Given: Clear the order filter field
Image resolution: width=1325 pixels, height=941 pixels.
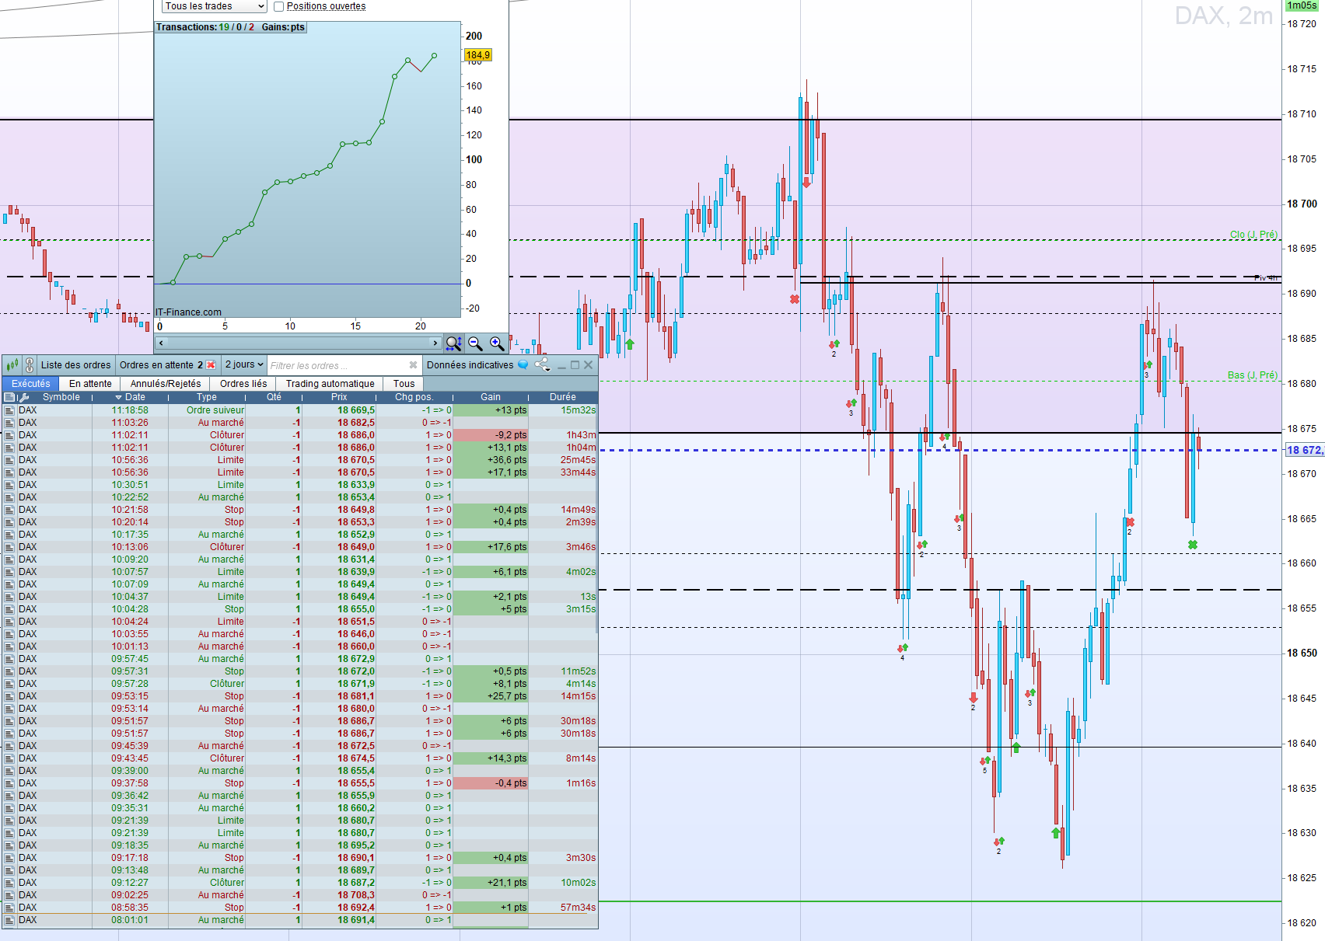Looking at the screenshot, I should click(413, 365).
